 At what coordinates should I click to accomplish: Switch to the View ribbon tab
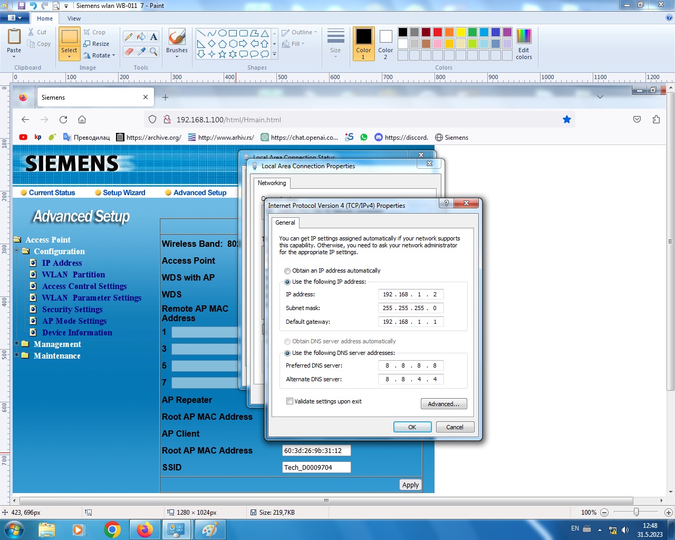[x=74, y=18]
